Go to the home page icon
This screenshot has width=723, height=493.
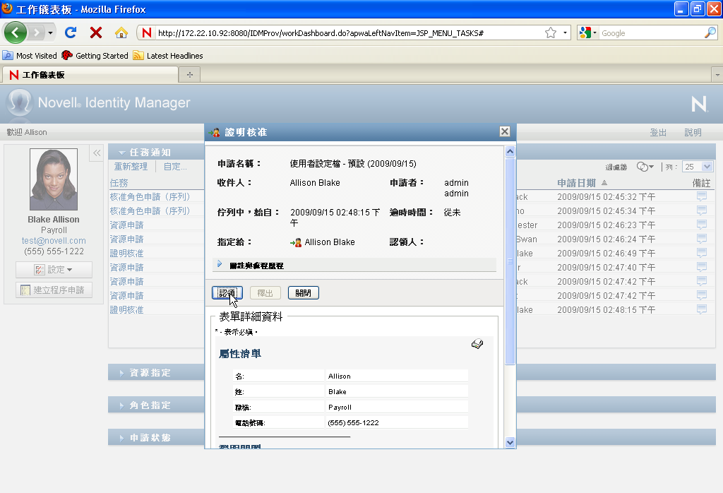tap(121, 32)
